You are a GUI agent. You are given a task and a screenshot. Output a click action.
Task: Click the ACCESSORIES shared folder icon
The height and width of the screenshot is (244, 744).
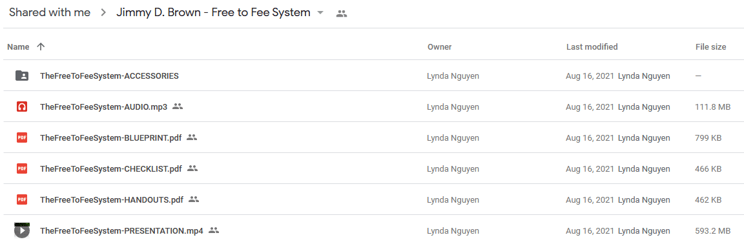22,76
